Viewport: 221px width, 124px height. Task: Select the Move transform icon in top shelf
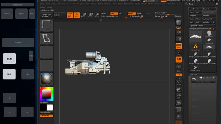tap(84, 15)
